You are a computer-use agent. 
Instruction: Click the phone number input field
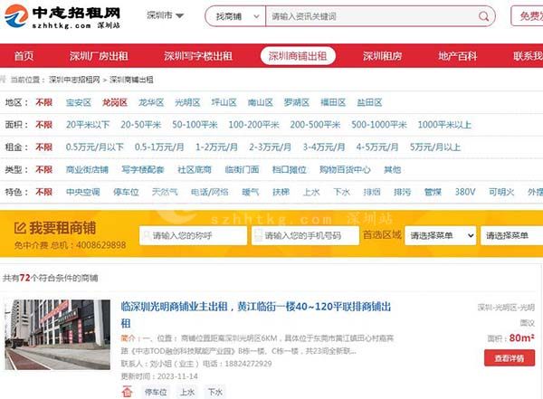point(305,235)
